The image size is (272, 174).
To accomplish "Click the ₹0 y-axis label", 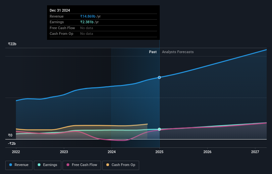I will (10, 135).
